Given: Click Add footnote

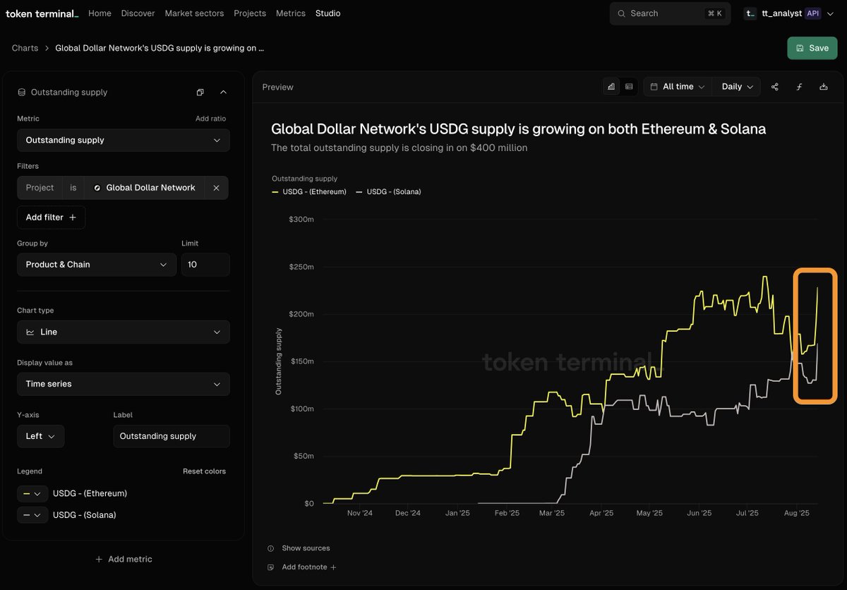Looking at the screenshot, I should coord(302,567).
